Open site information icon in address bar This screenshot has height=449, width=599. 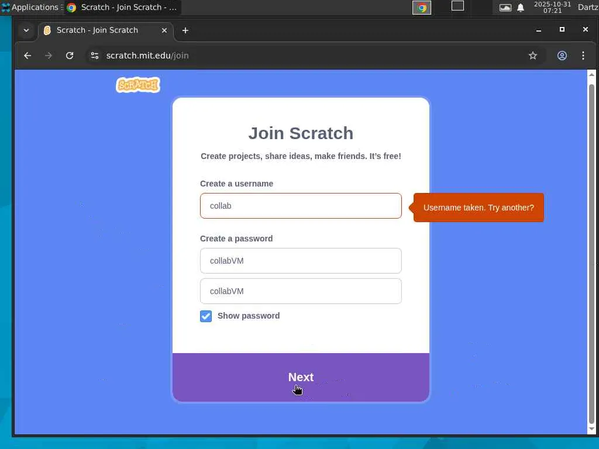[95, 56]
